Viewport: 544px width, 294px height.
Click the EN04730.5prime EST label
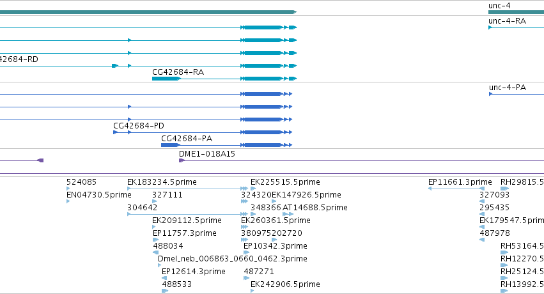pyautogui.click(x=99, y=195)
